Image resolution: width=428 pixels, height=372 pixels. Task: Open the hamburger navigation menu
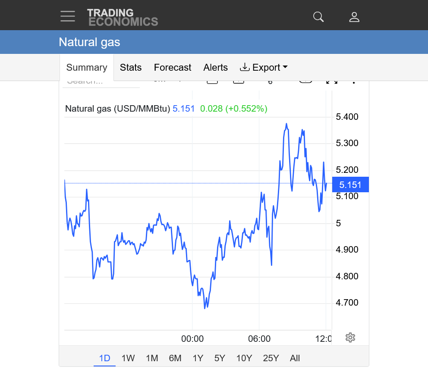tap(68, 16)
